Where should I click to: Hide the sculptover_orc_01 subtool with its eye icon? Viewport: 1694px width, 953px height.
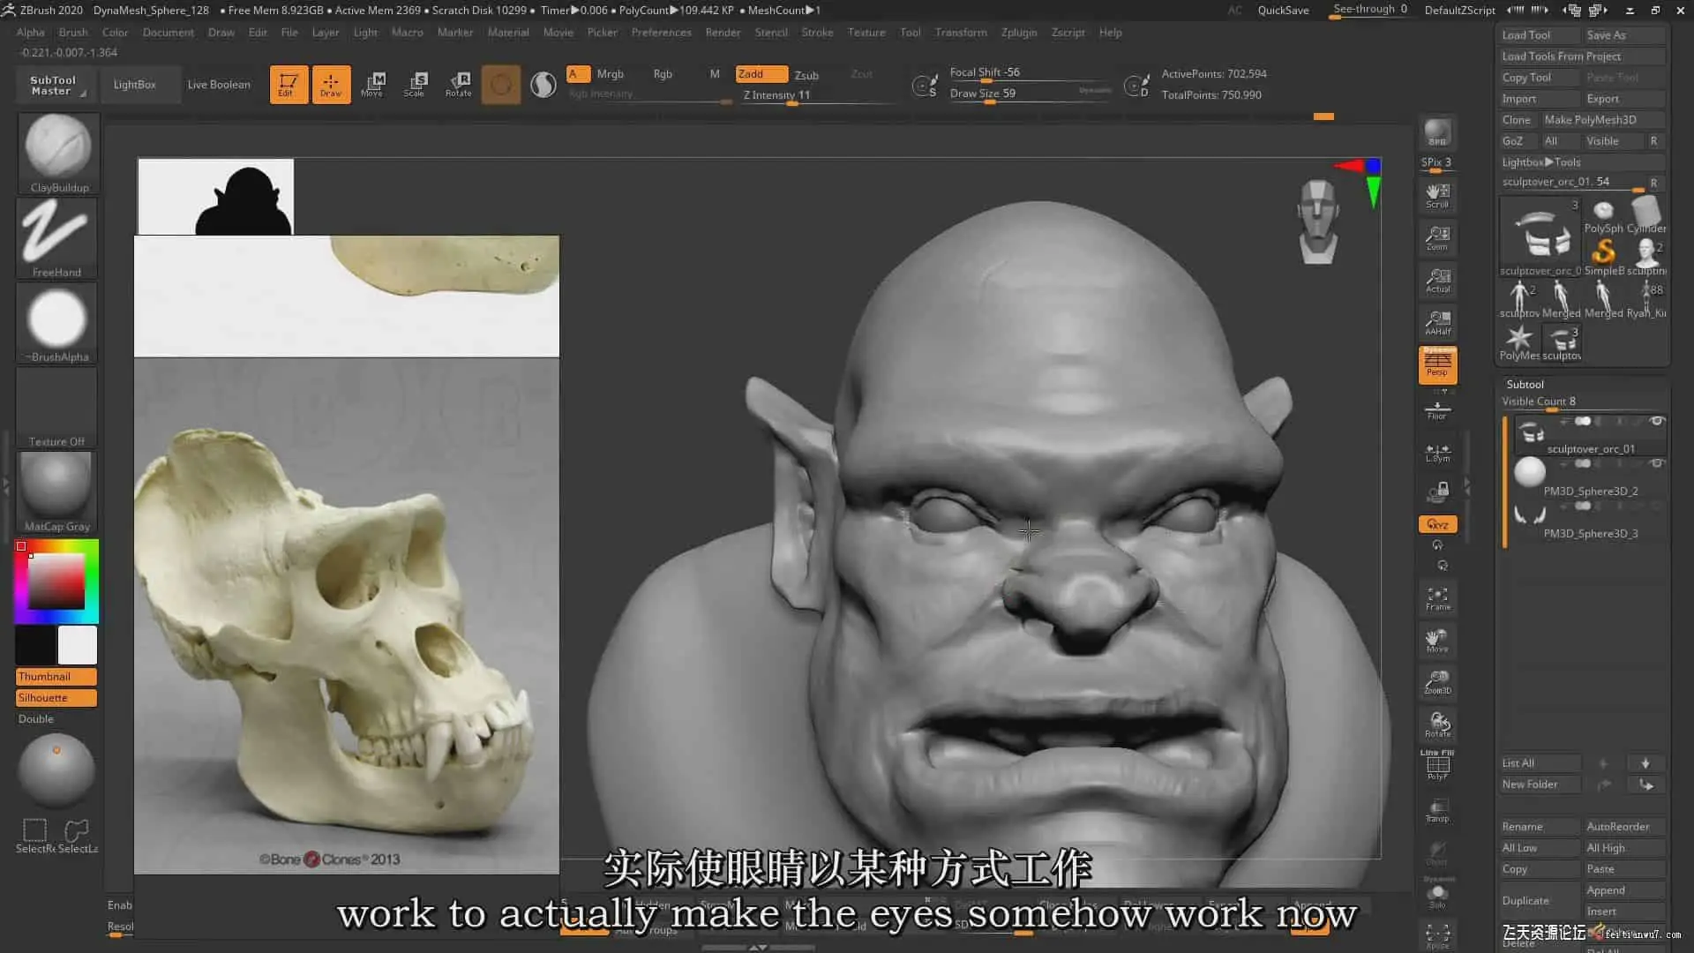(1657, 421)
